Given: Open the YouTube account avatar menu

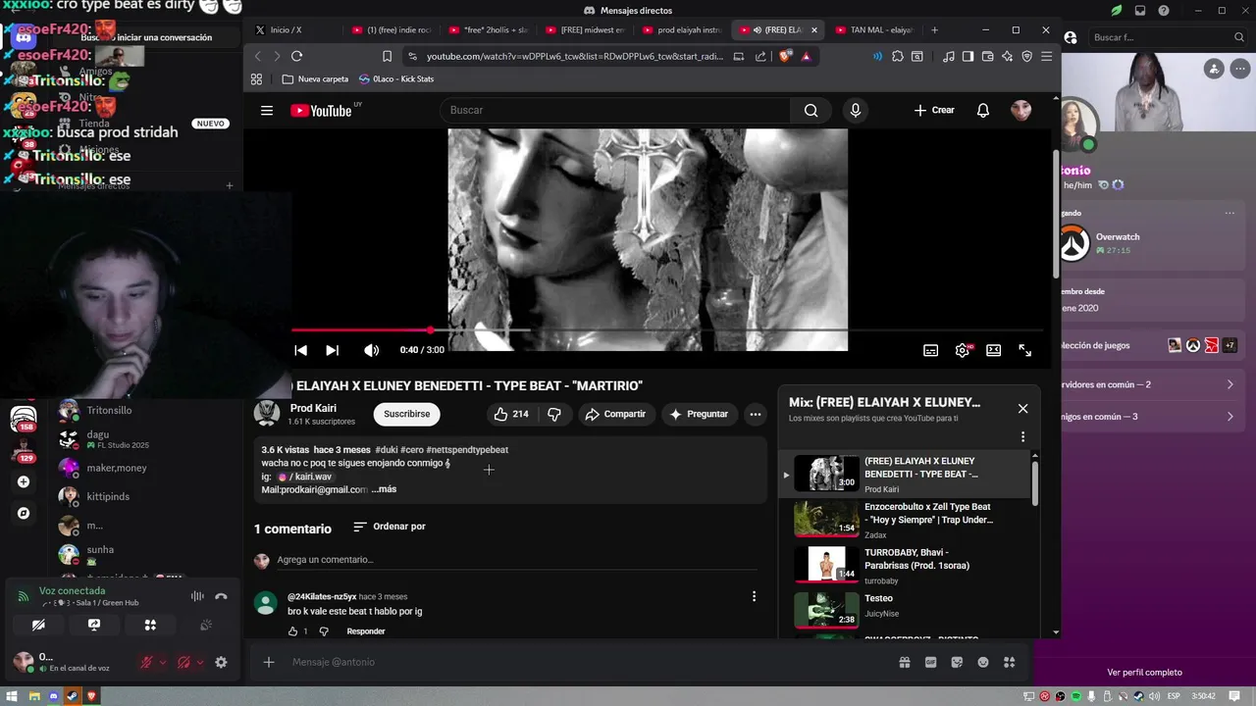Looking at the screenshot, I should point(1020,110).
